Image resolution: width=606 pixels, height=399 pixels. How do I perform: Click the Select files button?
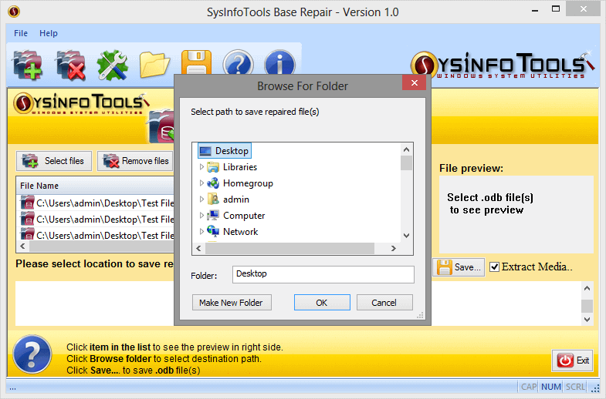pos(54,161)
